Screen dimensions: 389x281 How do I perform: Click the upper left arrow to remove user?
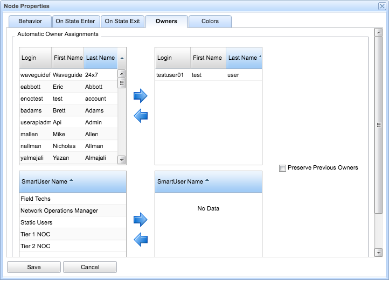click(x=140, y=116)
